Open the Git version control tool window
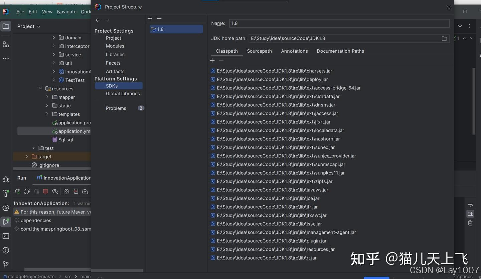The height and width of the screenshot is (279, 481). pos(6,264)
